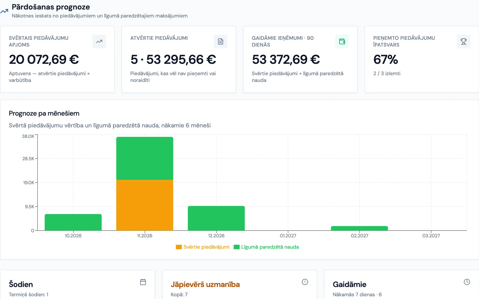
Task: Click the document icon in Atvērtie piedāvājumi card
Action: point(221,42)
